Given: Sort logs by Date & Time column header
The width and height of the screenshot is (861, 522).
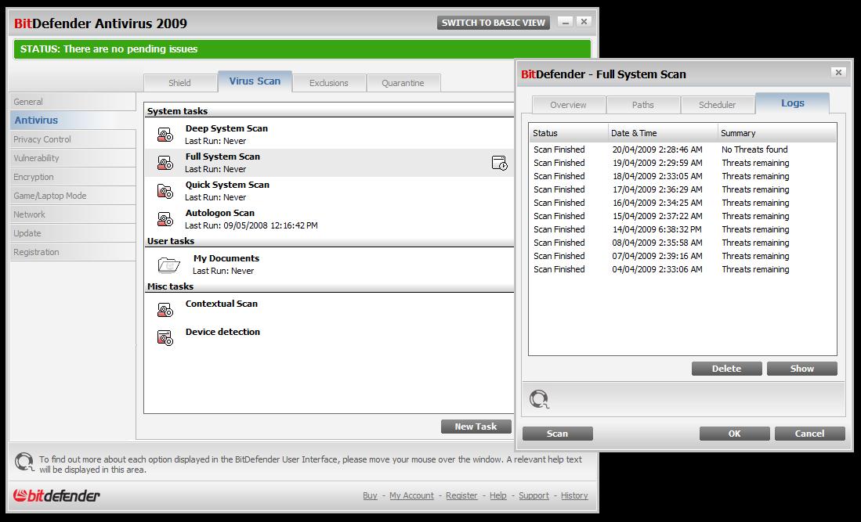Looking at the screenshot, I should pyautogui.click(x=664, y=133).
